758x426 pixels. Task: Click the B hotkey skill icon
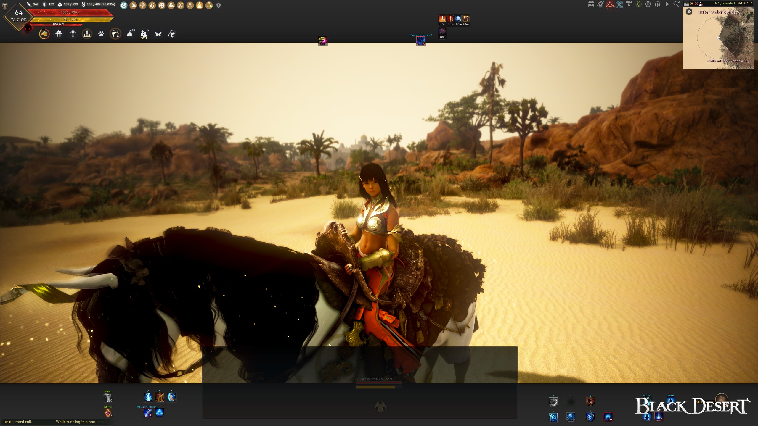(x=160, y=397)
